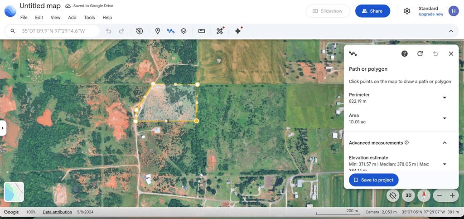Click the imagery date 5/8/2024

click(x=85, y=212)
